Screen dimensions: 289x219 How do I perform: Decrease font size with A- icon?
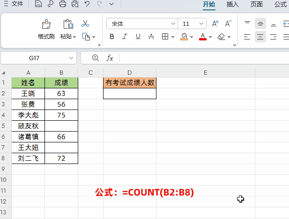[x=229, y=23]
